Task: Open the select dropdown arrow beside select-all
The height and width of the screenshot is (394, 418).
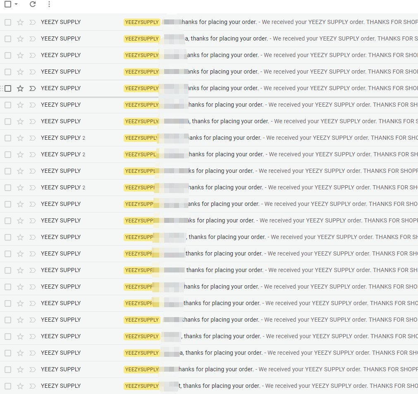Action: (16, 4)
